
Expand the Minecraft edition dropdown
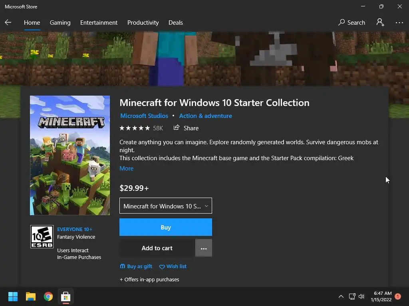click(x=166, y=206)
